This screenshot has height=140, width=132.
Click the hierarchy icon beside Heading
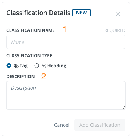click(44, 66)
